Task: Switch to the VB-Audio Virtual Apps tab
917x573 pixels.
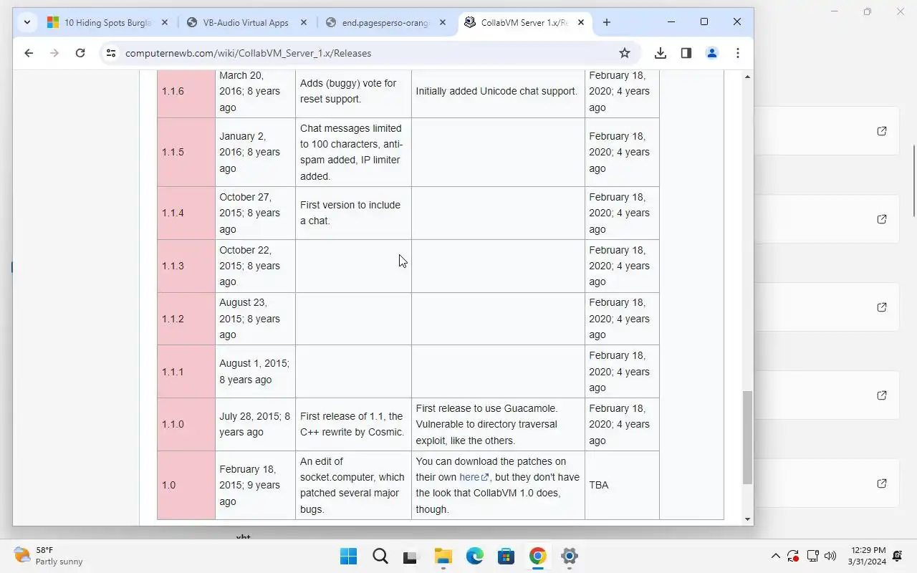Action: click(x=246, y=22)
